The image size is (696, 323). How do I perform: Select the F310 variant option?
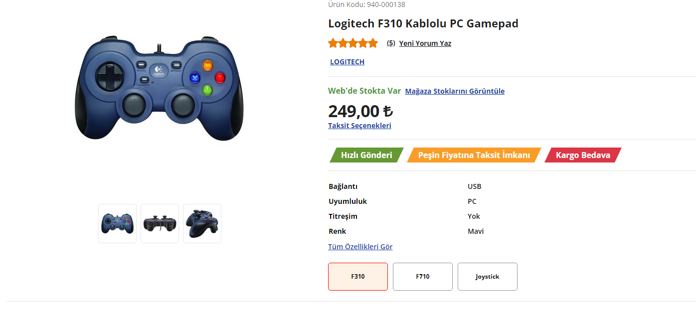(358, 277)
